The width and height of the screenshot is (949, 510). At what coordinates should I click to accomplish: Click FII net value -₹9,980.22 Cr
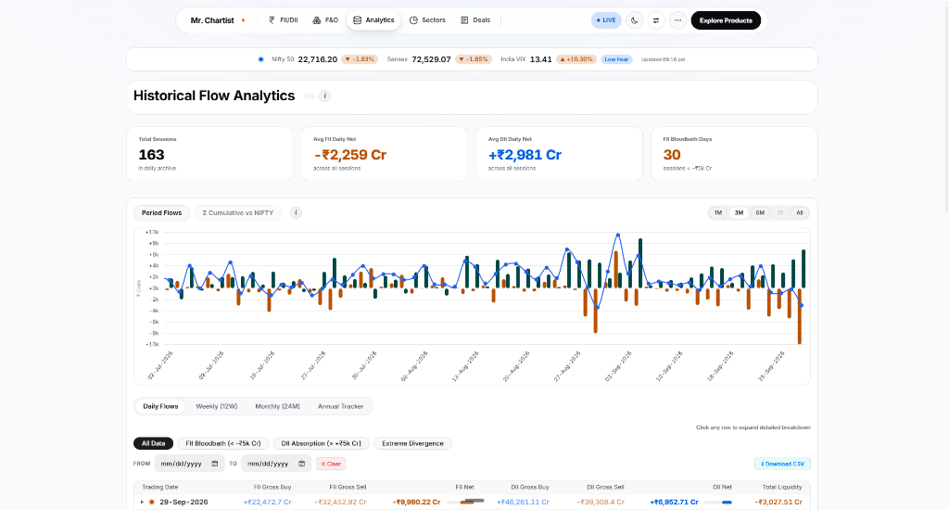coord(416,503)
